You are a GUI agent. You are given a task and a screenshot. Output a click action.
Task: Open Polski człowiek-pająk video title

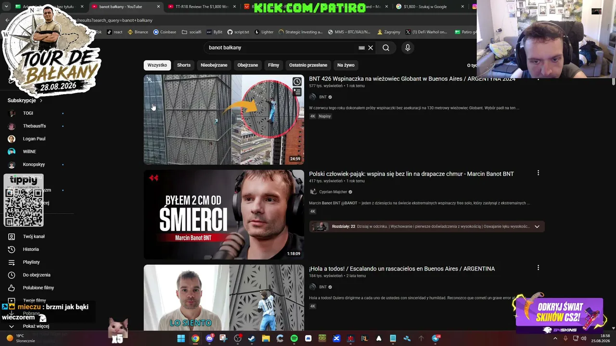(x=411, y=174)
